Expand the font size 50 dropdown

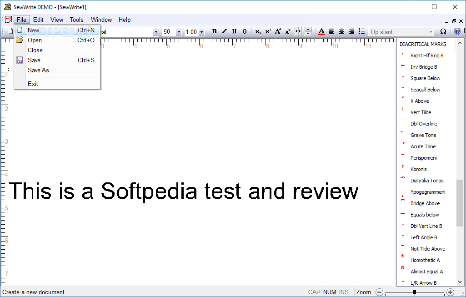tap(179, 32)
